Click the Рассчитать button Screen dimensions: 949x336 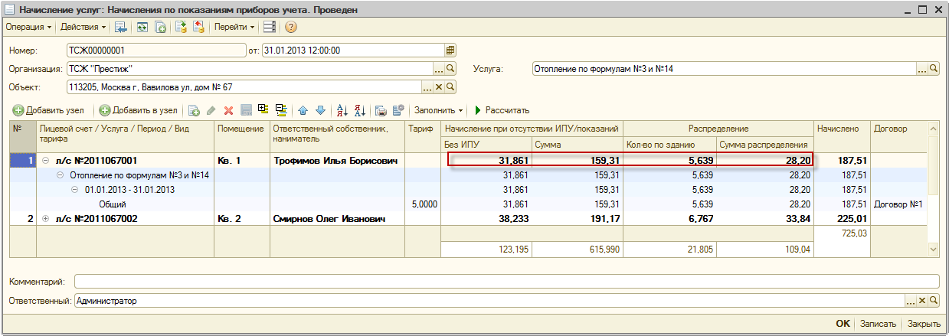(501, 110)
